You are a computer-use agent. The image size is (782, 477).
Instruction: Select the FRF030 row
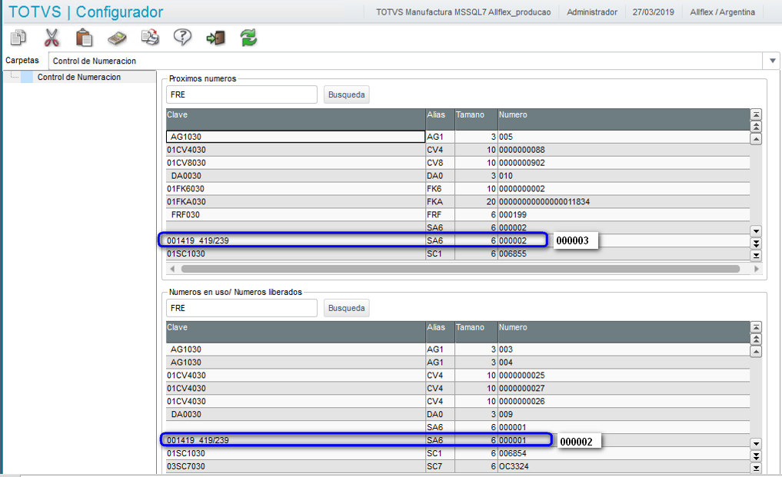coord(458,214)
